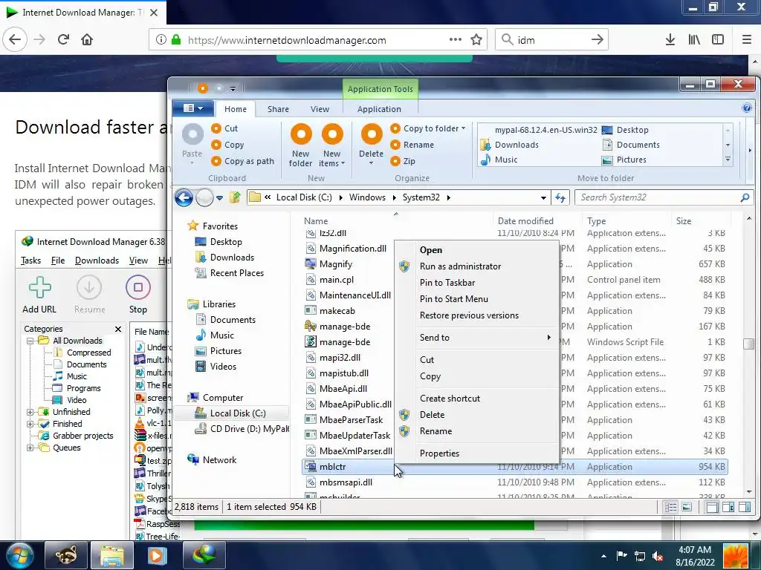Open Firefox library icon

[x=694, y=39]
